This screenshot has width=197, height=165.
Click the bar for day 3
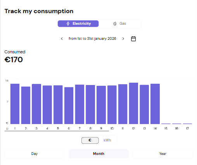pos(36,104)
